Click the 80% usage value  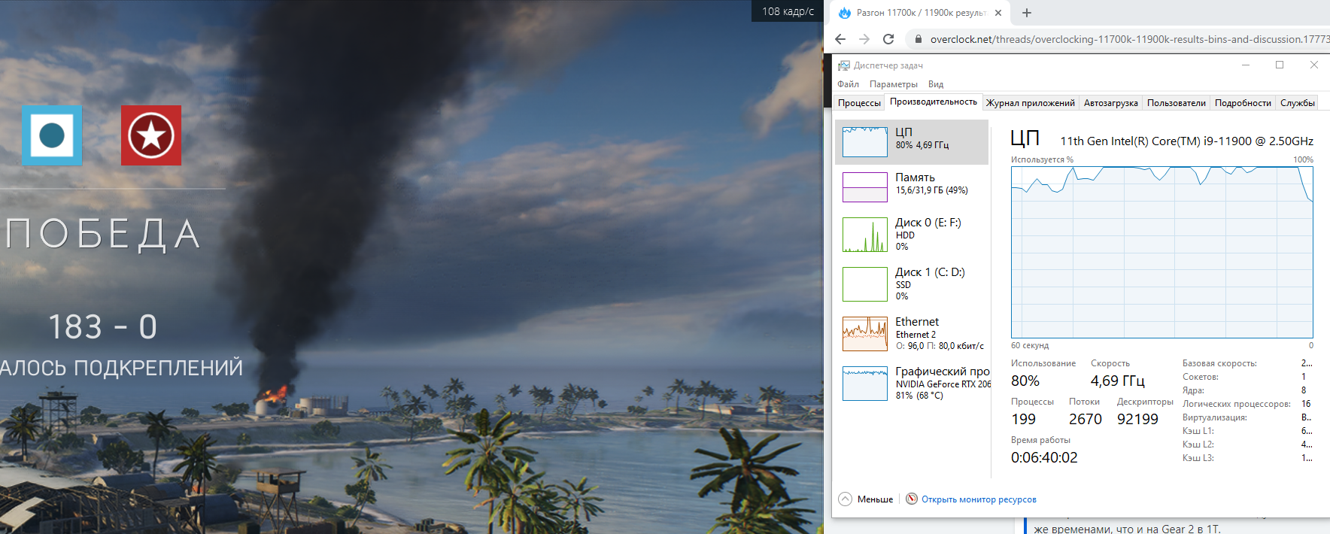[x=1025, y=381]
